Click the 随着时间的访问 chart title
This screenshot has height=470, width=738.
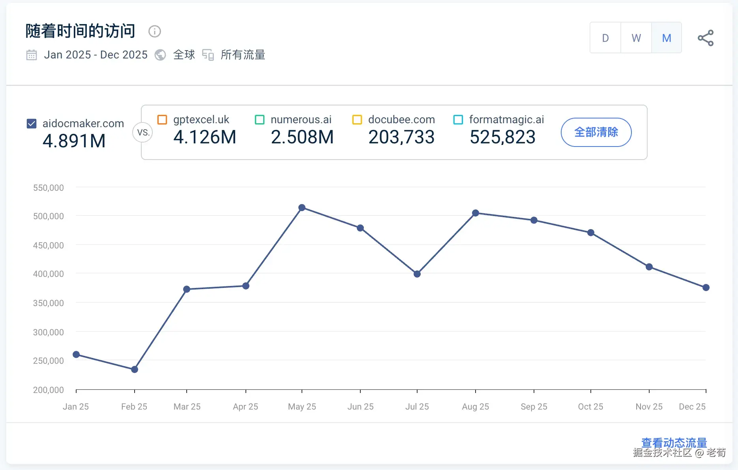(x=81, y=31)
